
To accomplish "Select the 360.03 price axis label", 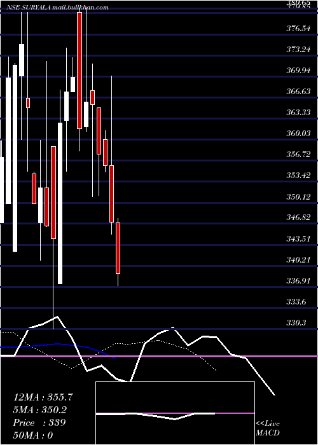I will (298, 133).
